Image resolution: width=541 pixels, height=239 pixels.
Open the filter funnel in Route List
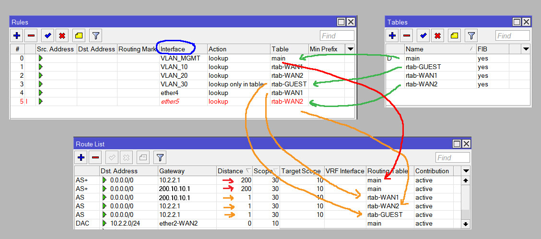coord(160,157)
